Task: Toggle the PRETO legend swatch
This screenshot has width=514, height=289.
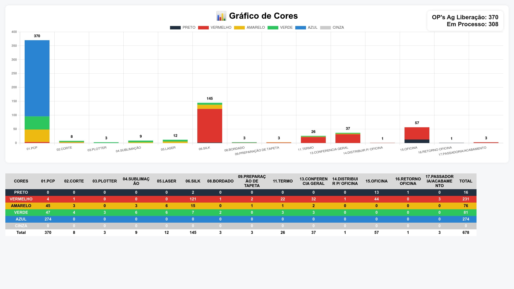Action: (175, 28)
